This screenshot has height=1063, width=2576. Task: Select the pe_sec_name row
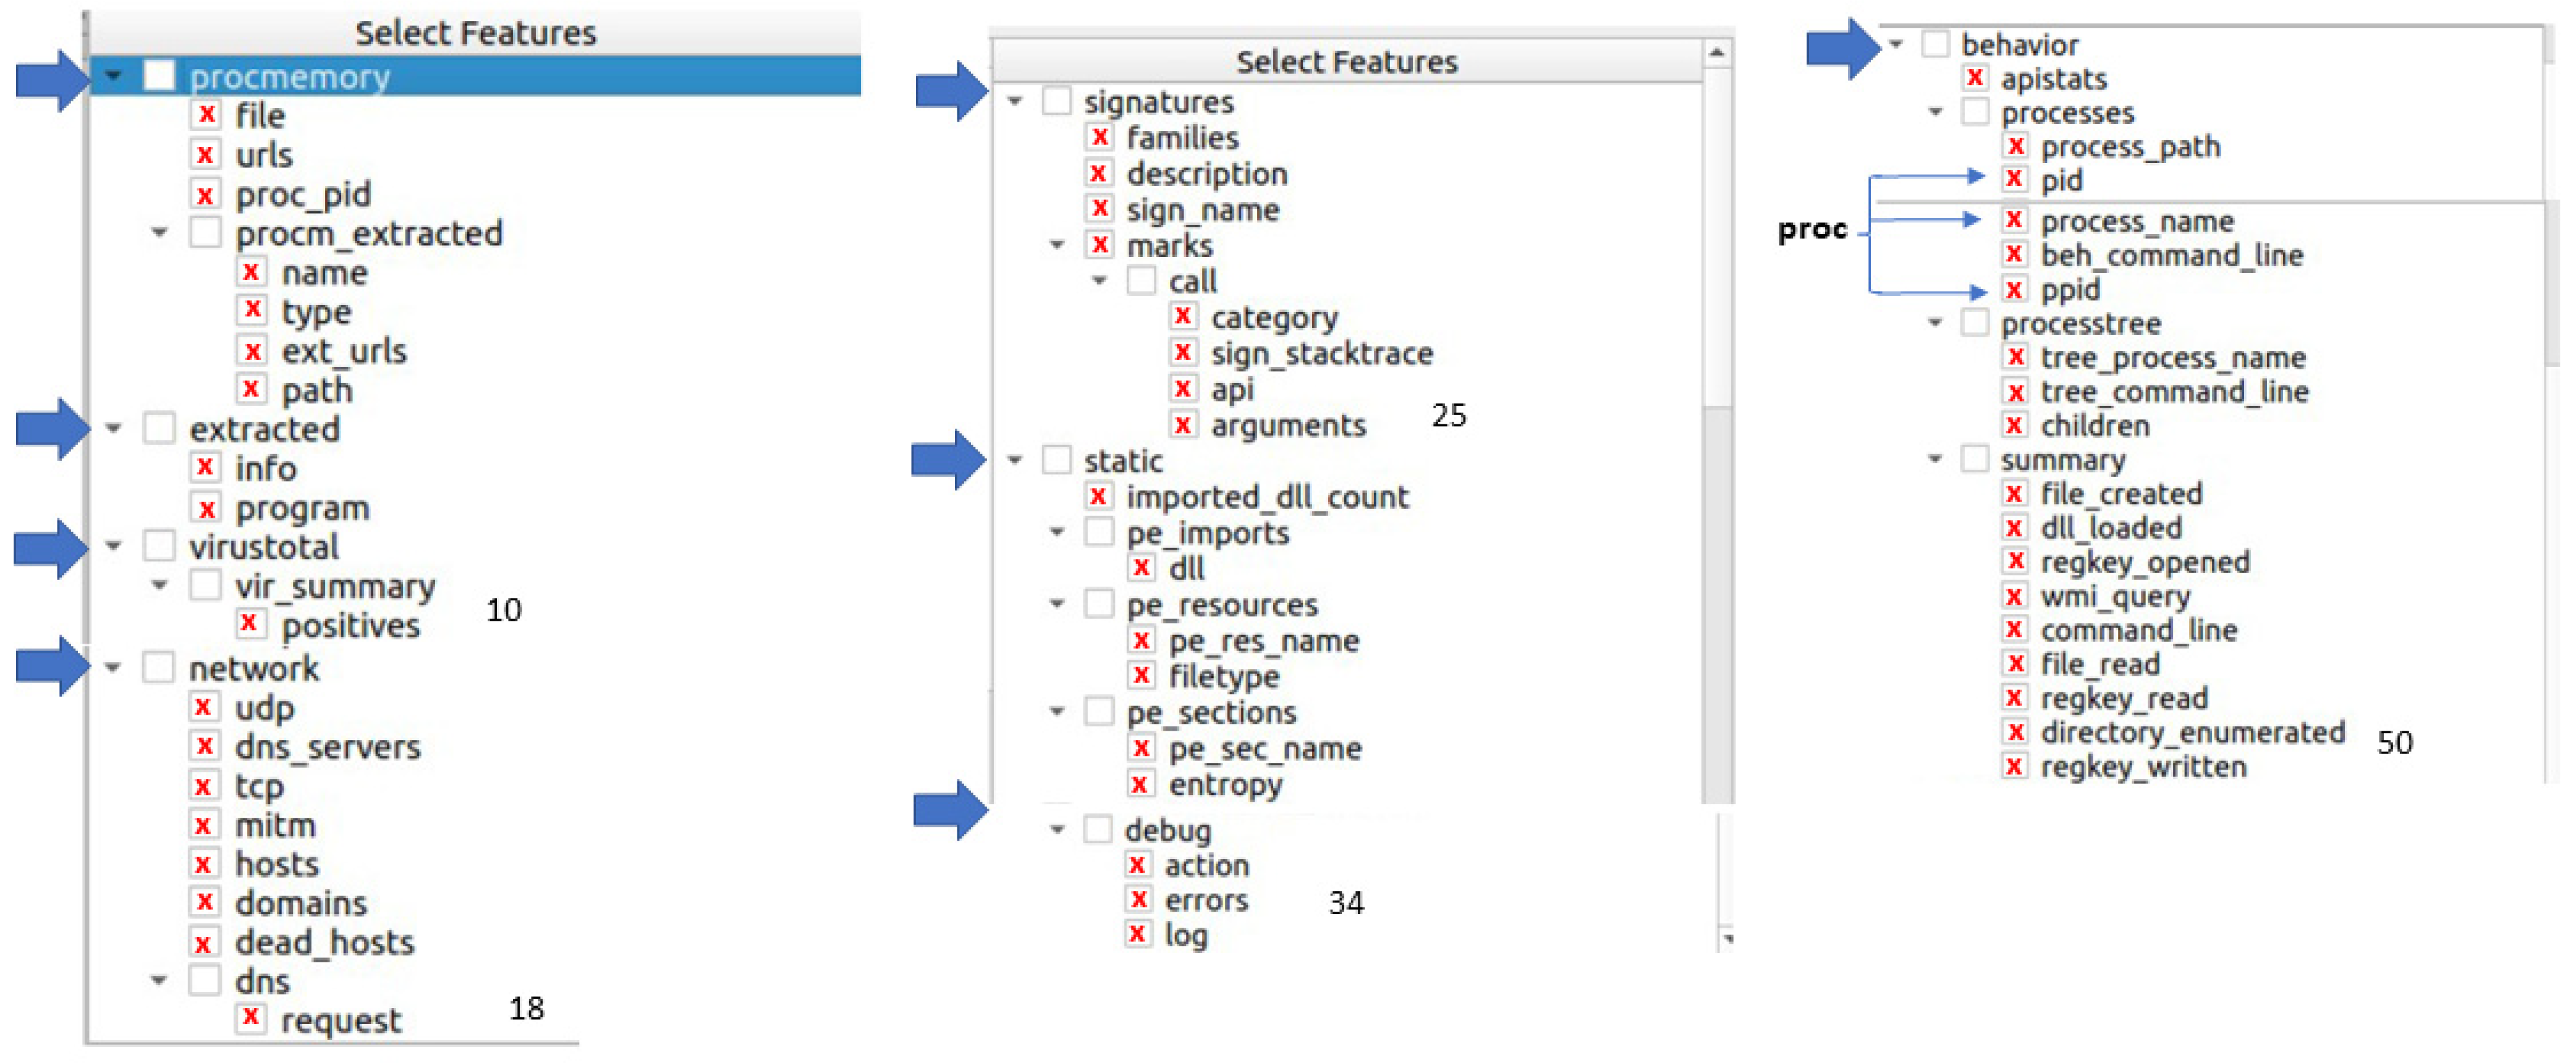(1265, 748)
